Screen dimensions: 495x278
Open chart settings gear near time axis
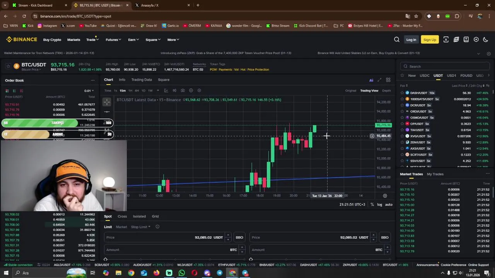[385, 196]
